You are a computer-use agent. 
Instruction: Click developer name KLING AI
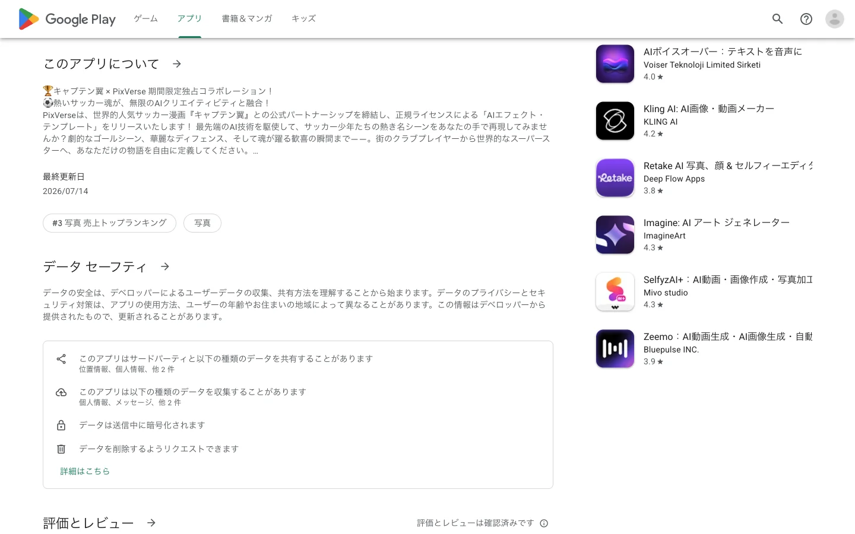coord(660,122)
